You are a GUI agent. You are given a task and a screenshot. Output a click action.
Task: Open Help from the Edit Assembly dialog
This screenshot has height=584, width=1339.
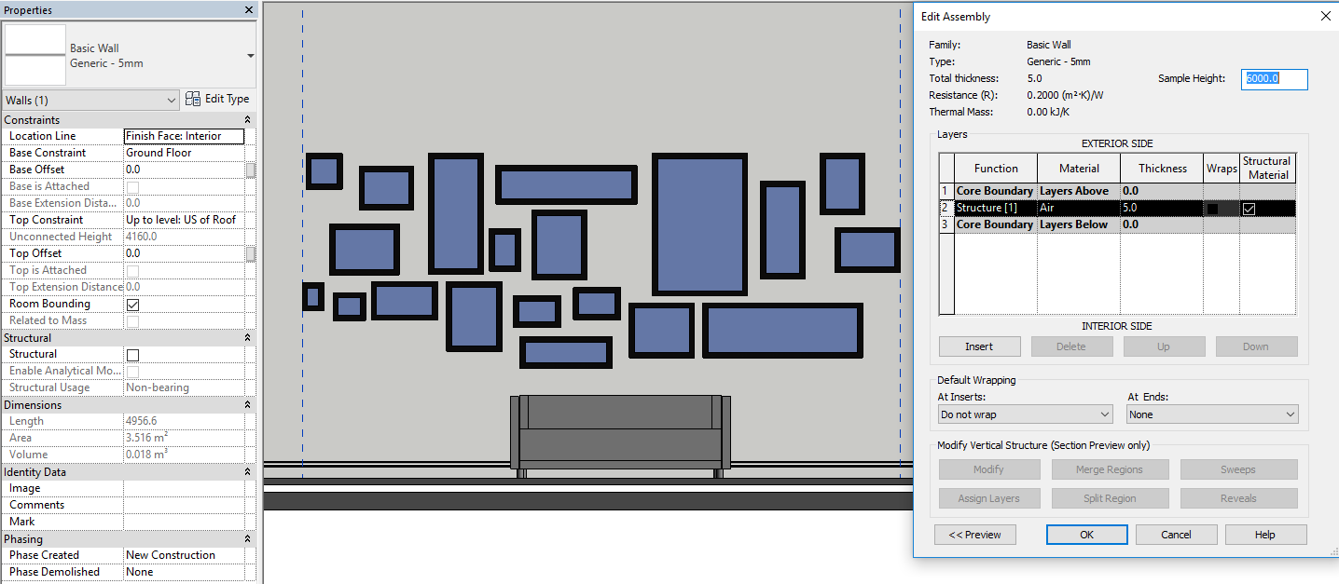(1265, 534)
